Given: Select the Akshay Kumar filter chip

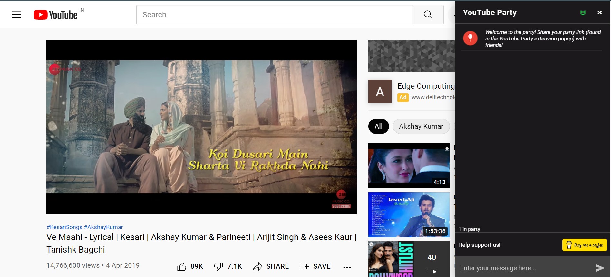Looking at the screenshot, I should click(x=421, y=126).
